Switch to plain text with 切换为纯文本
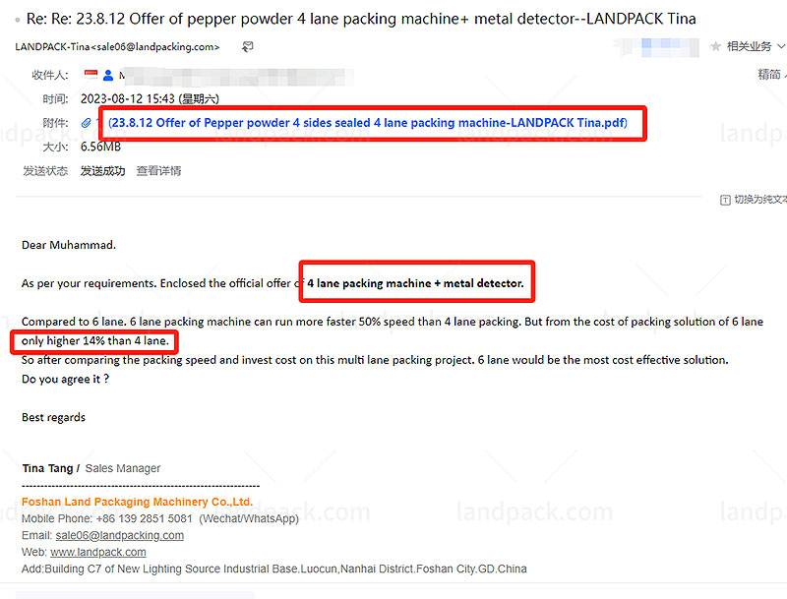The width and height of the screenshot is (787, 599). [x=759, y=200]
